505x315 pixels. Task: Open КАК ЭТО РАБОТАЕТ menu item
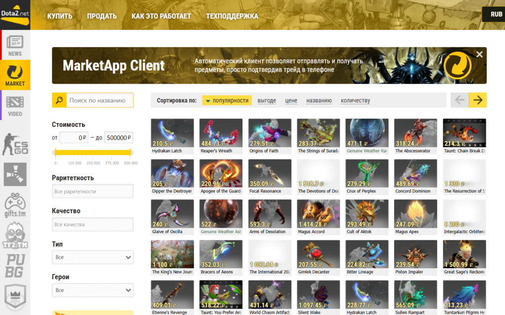161,16
